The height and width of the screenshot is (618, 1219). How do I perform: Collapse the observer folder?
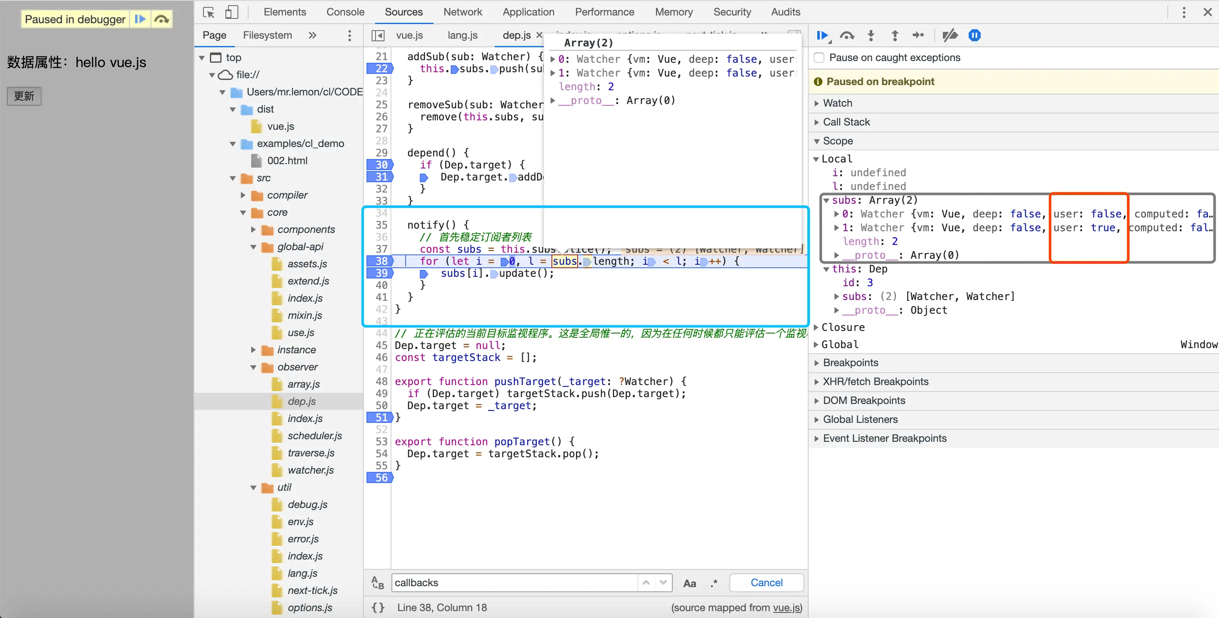tap(253, 367)
